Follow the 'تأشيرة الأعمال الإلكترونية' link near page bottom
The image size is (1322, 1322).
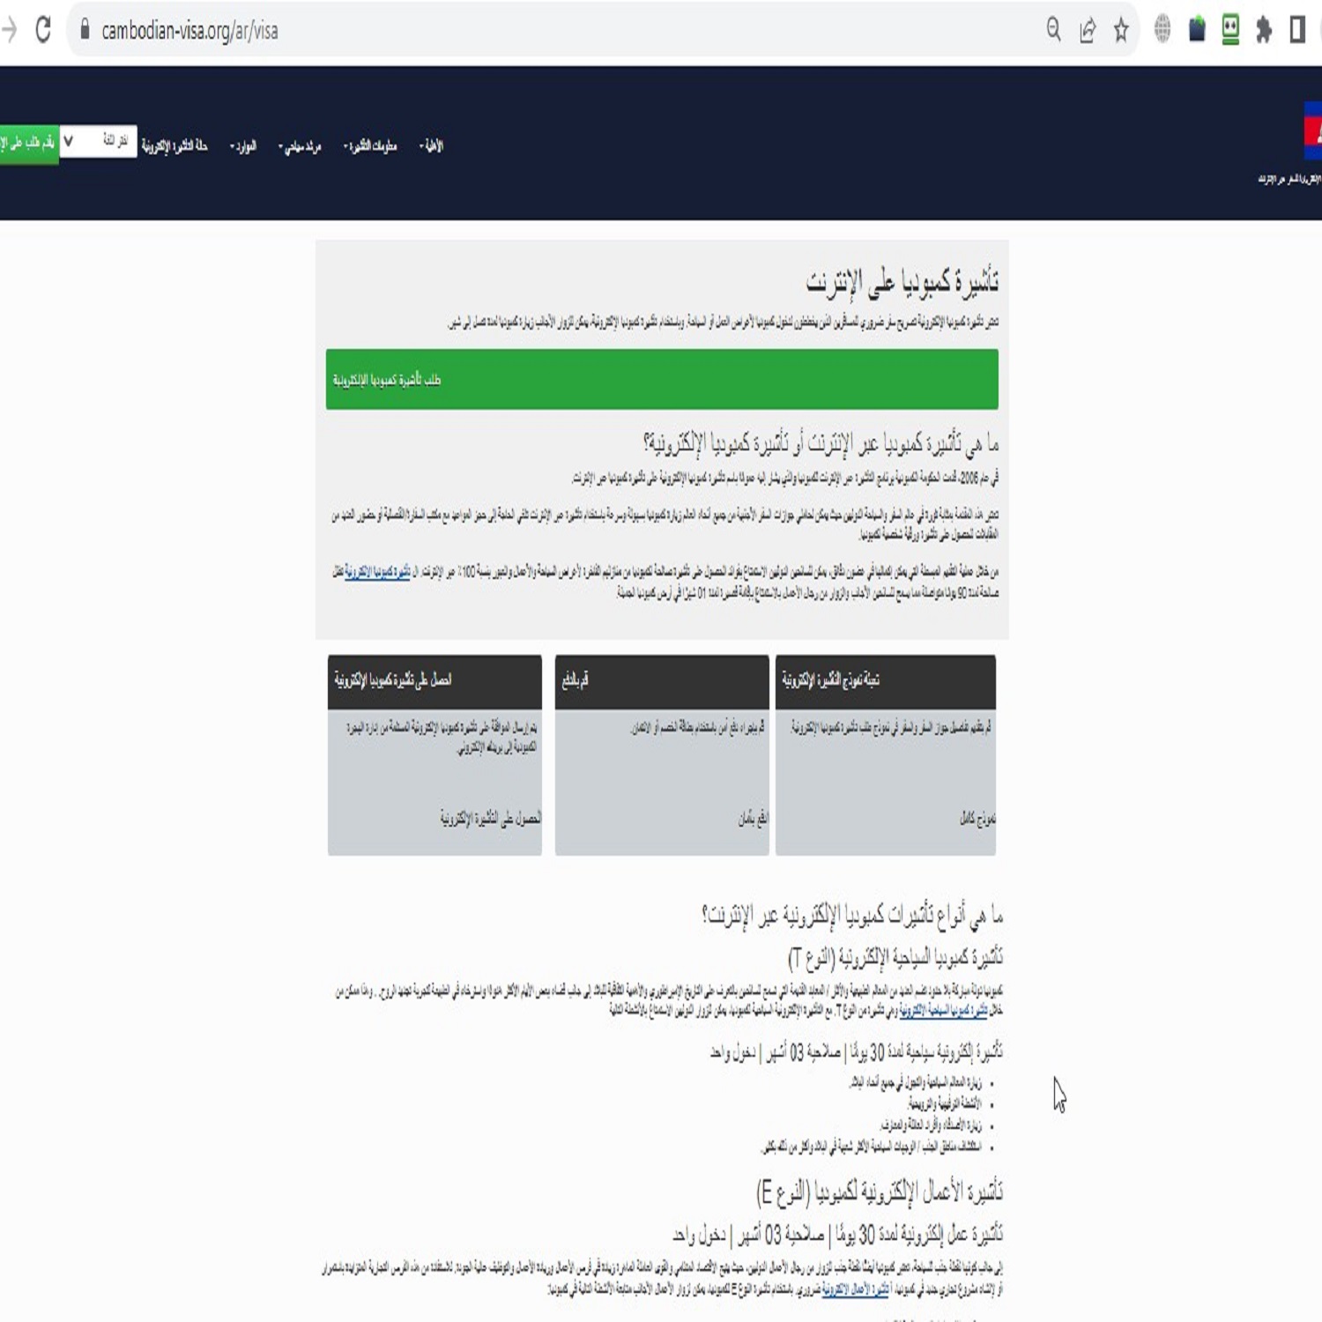click(x=855, y=1289)
